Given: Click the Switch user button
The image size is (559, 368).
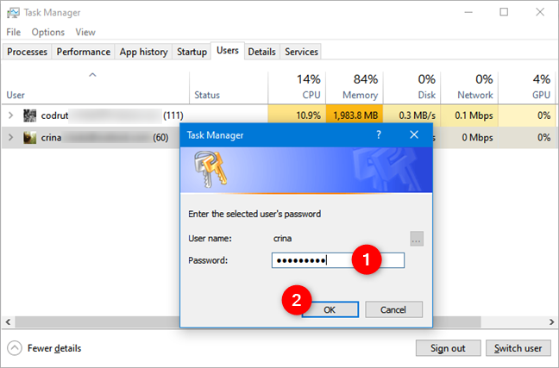Looking at the screenshot, I should point(518,348).
